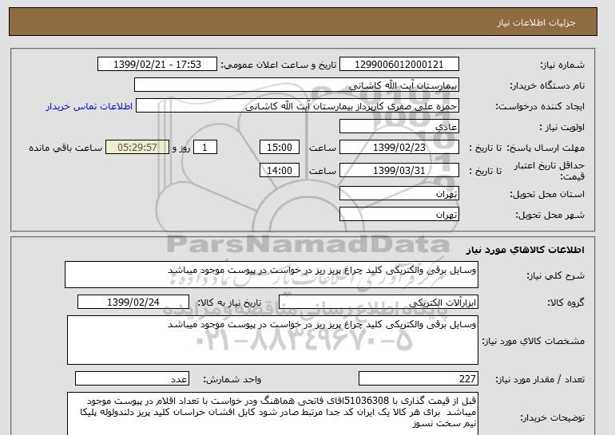Screen dimensions: 615x435
Task: Click the گروه کالا label
Action: click(x=566, y=303)
